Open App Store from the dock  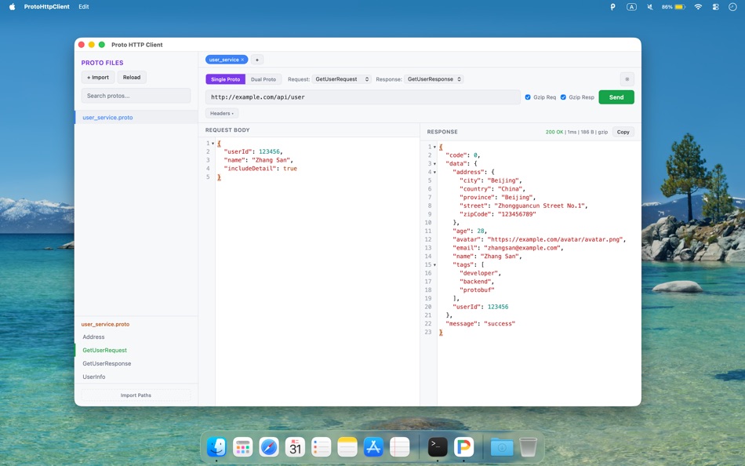pyautogui.click(x=373, y=447)
